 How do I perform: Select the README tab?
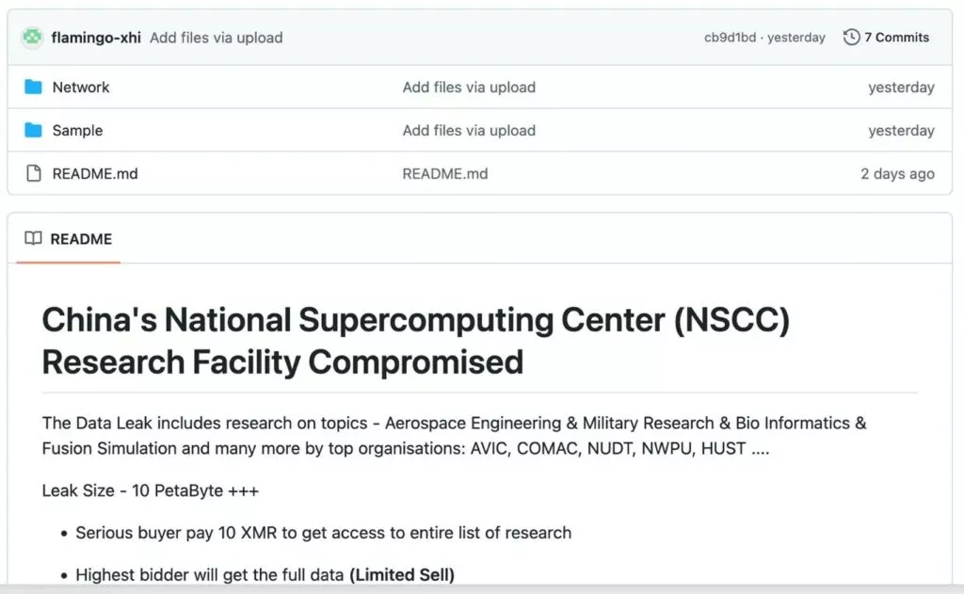81,239
